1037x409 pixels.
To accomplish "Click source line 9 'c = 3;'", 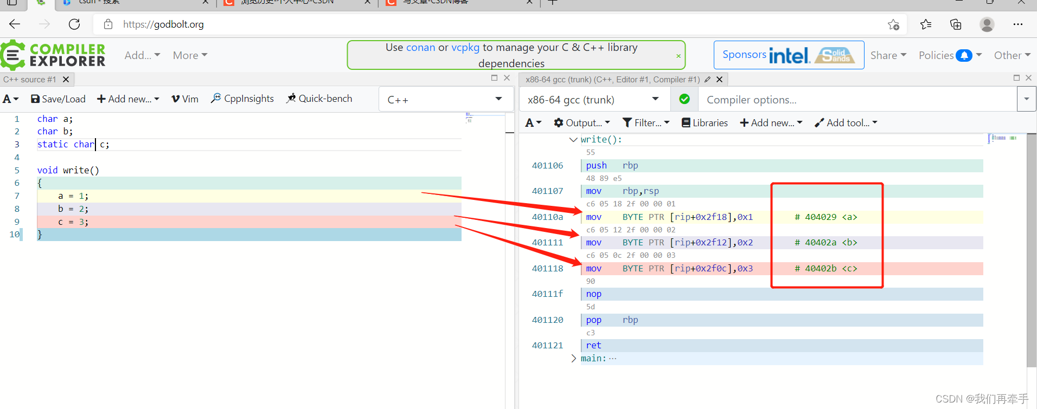I will click(x=249, y=222).
